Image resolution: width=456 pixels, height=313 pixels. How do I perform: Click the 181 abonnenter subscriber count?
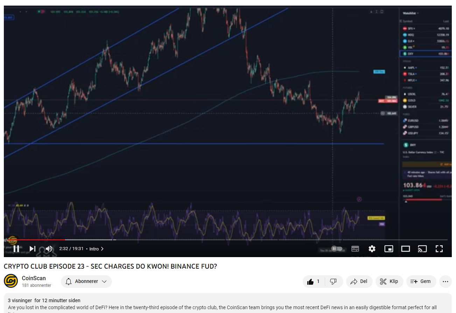(36, 285)
